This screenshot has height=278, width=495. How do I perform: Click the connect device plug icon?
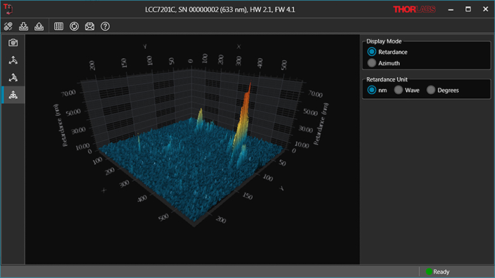tap(8, 26)
